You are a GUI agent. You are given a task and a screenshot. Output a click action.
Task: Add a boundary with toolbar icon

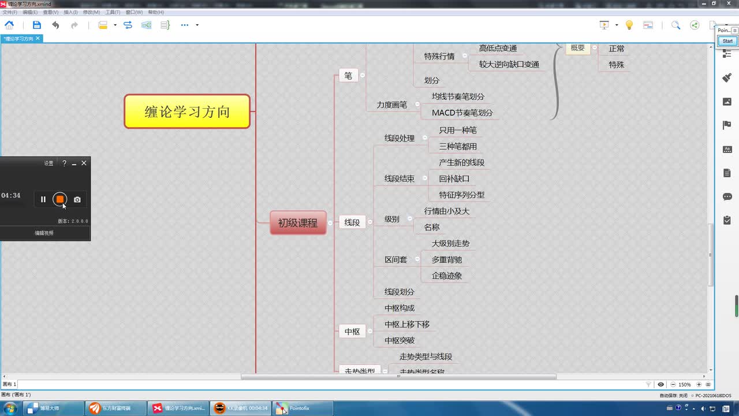(x=147, y=25)
